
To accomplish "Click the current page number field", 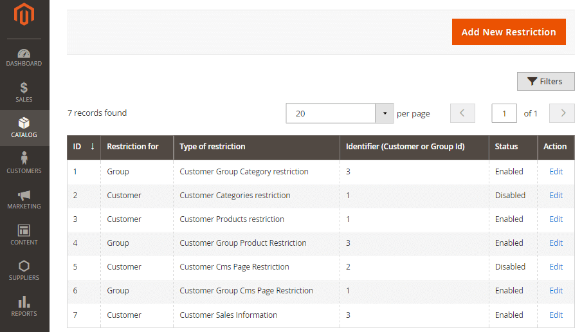I will point(504,113).
